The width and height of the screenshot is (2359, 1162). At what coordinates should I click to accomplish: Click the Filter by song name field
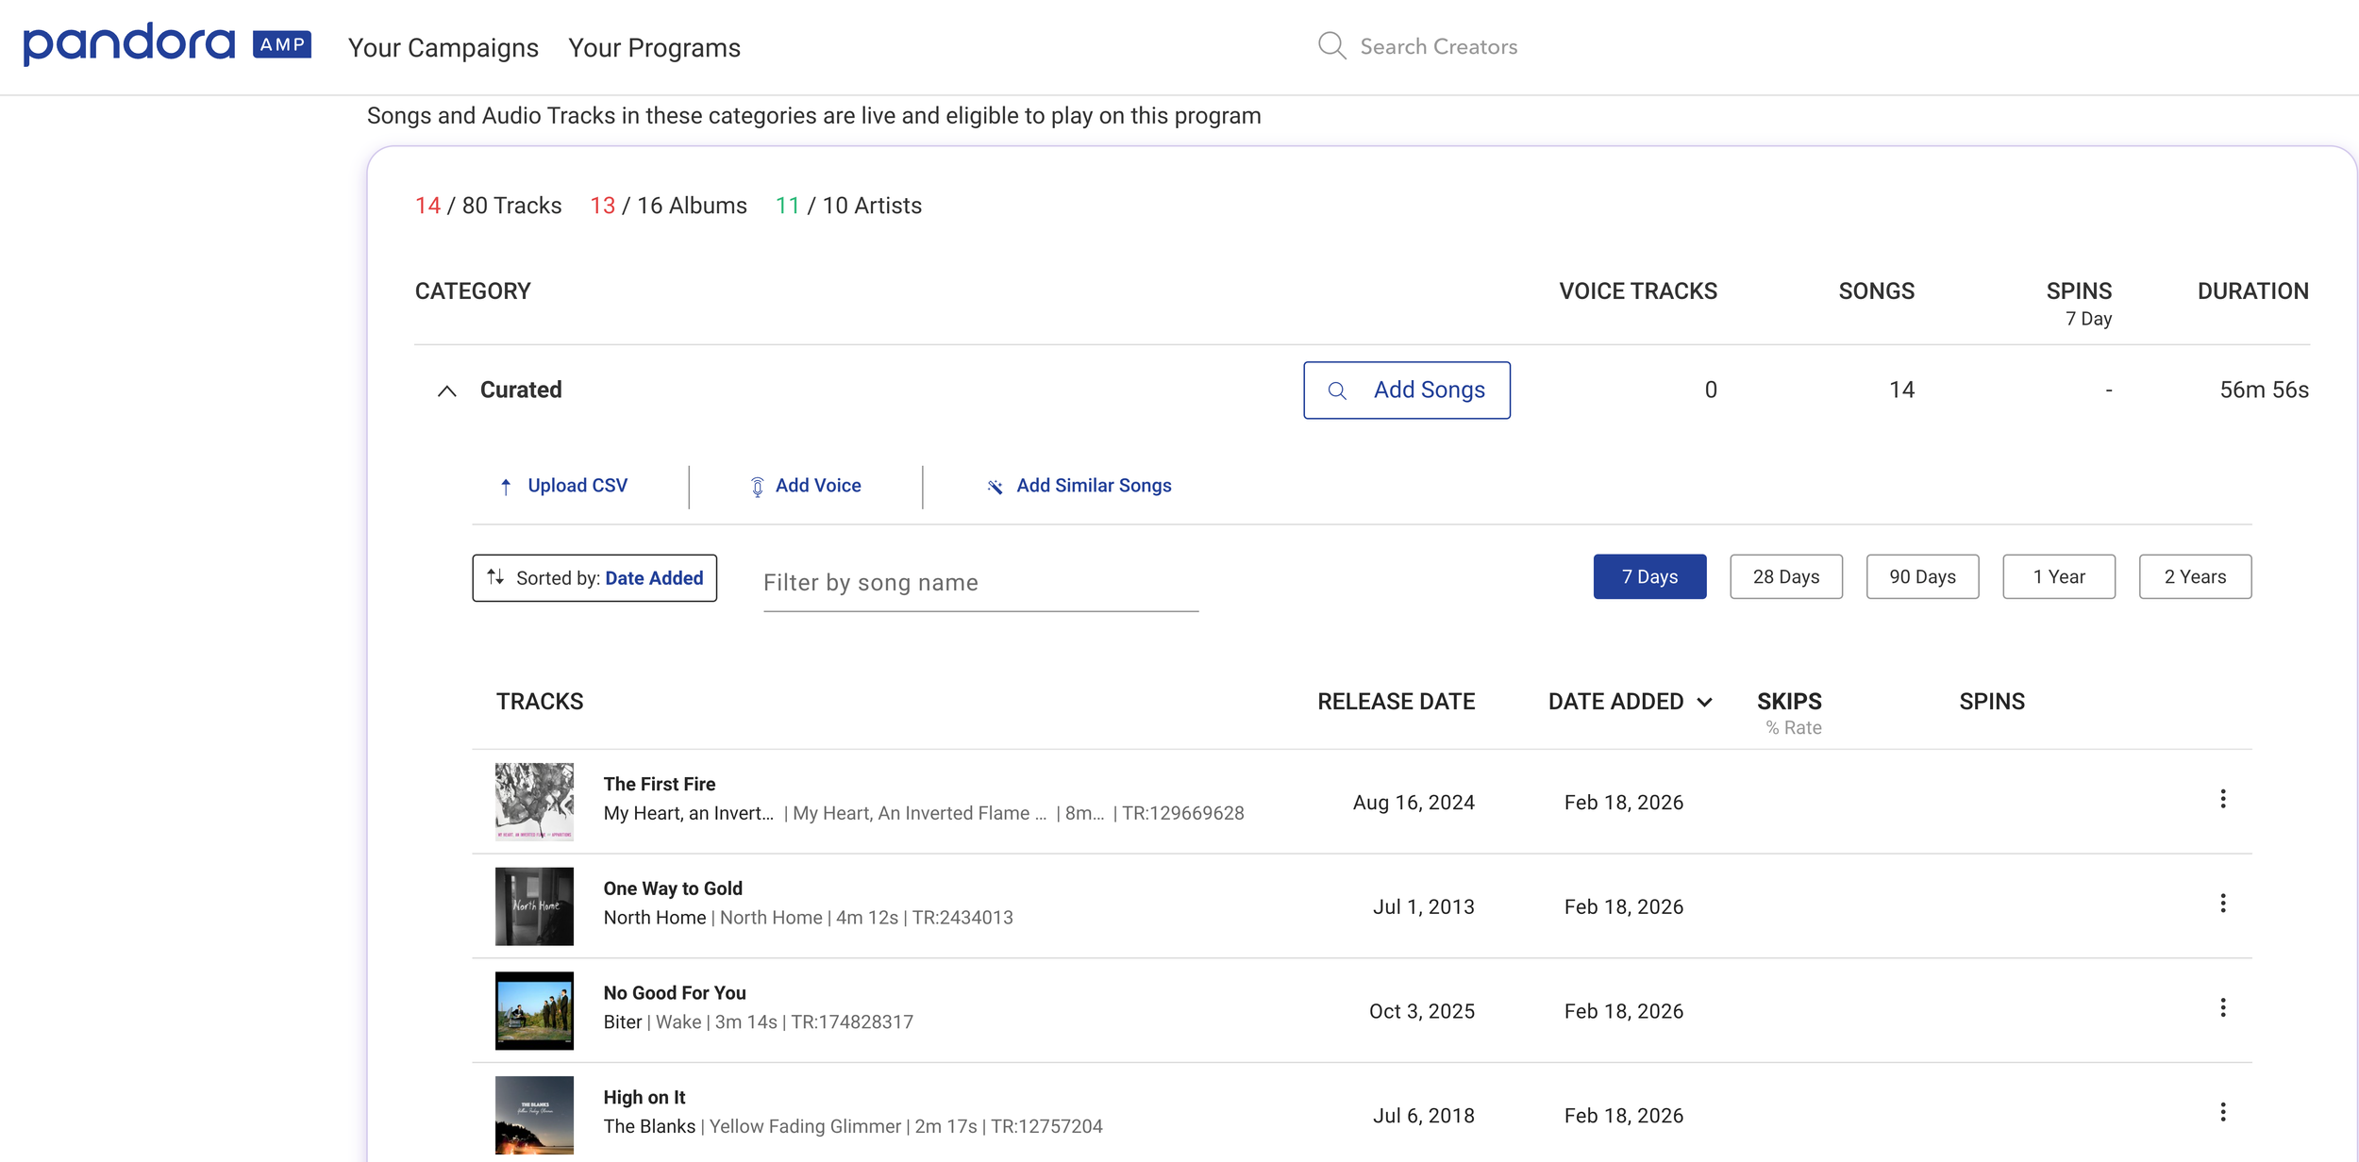[979, 584]
